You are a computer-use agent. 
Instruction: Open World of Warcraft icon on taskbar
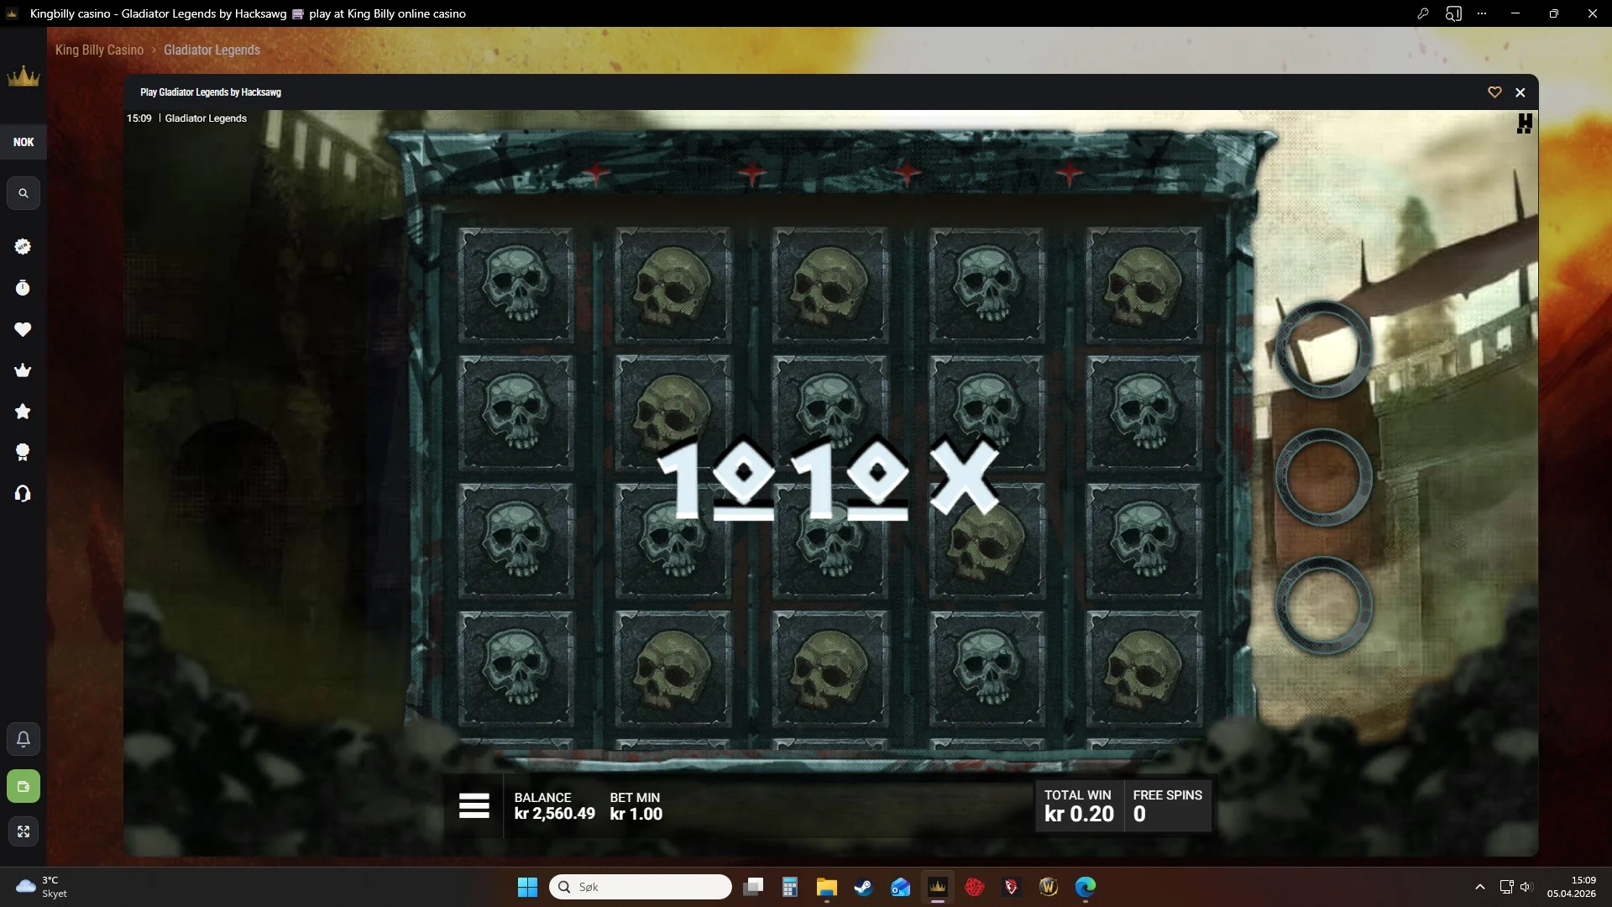[x=1048, y=887]
